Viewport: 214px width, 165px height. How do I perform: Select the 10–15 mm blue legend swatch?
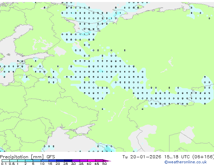click(x=45, y=161)
